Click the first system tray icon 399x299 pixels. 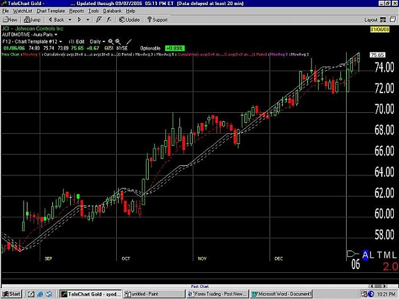point(364,294)
